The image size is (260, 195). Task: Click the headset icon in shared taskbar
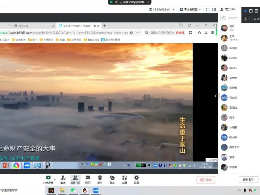tap(48, 165)
